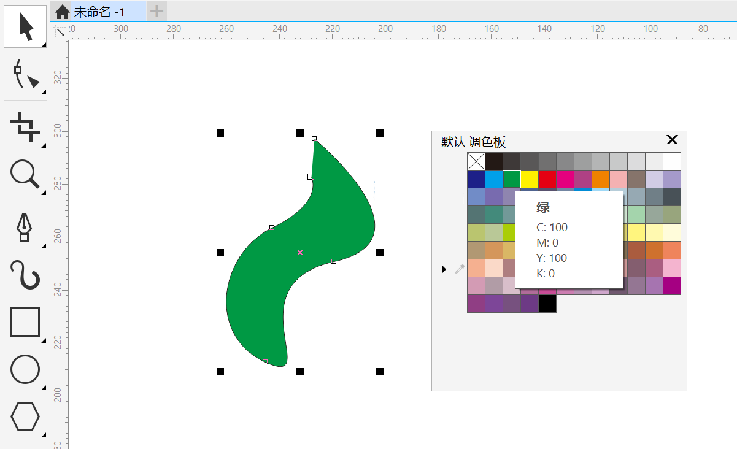The height and width of the screenshot is (449, 737).
Task: Select the Rectangle tool
Action: click(25, 322)
